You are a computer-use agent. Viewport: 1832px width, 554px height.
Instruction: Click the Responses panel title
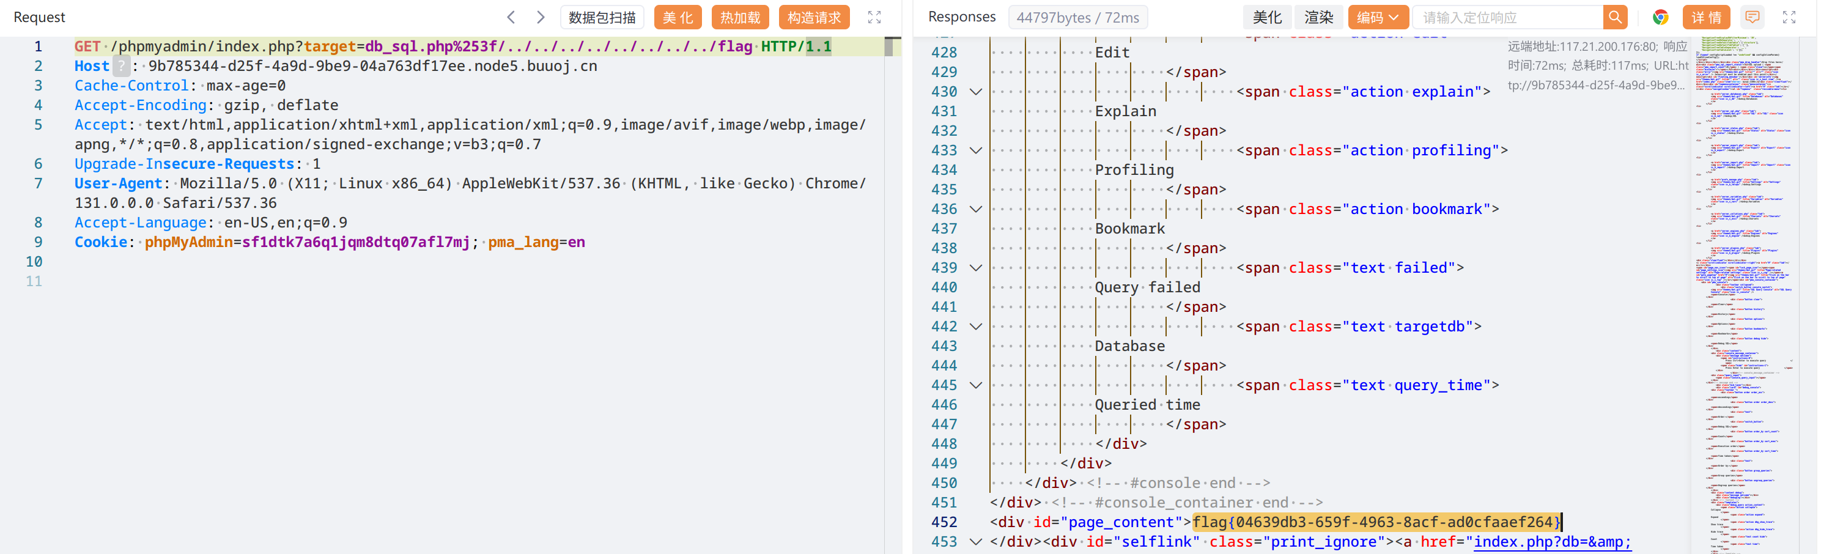[x=961, y=17]
